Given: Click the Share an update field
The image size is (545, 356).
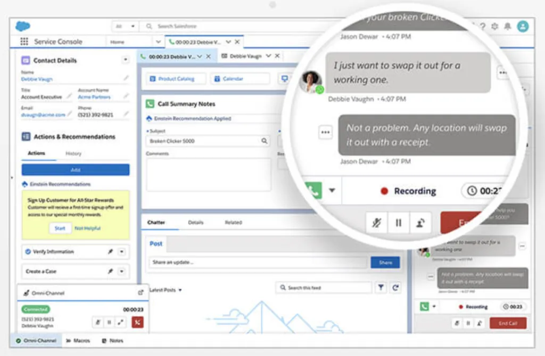Looking at the screenshot, I should (x=258, y=262).
